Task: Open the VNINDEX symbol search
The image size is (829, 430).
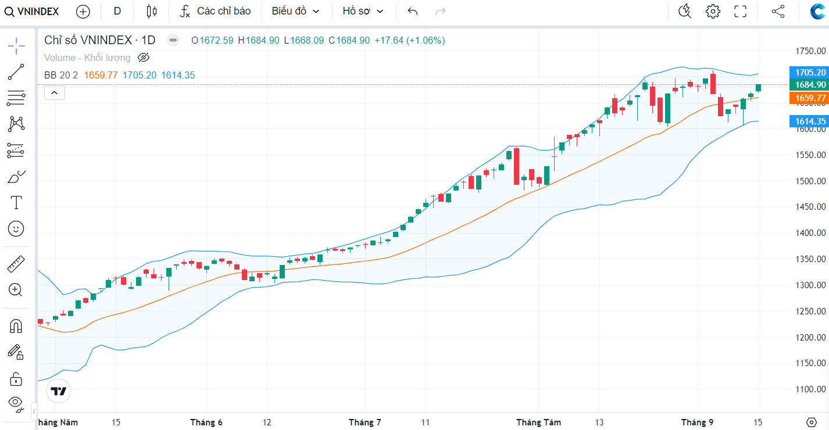Action: pos(32,11)
